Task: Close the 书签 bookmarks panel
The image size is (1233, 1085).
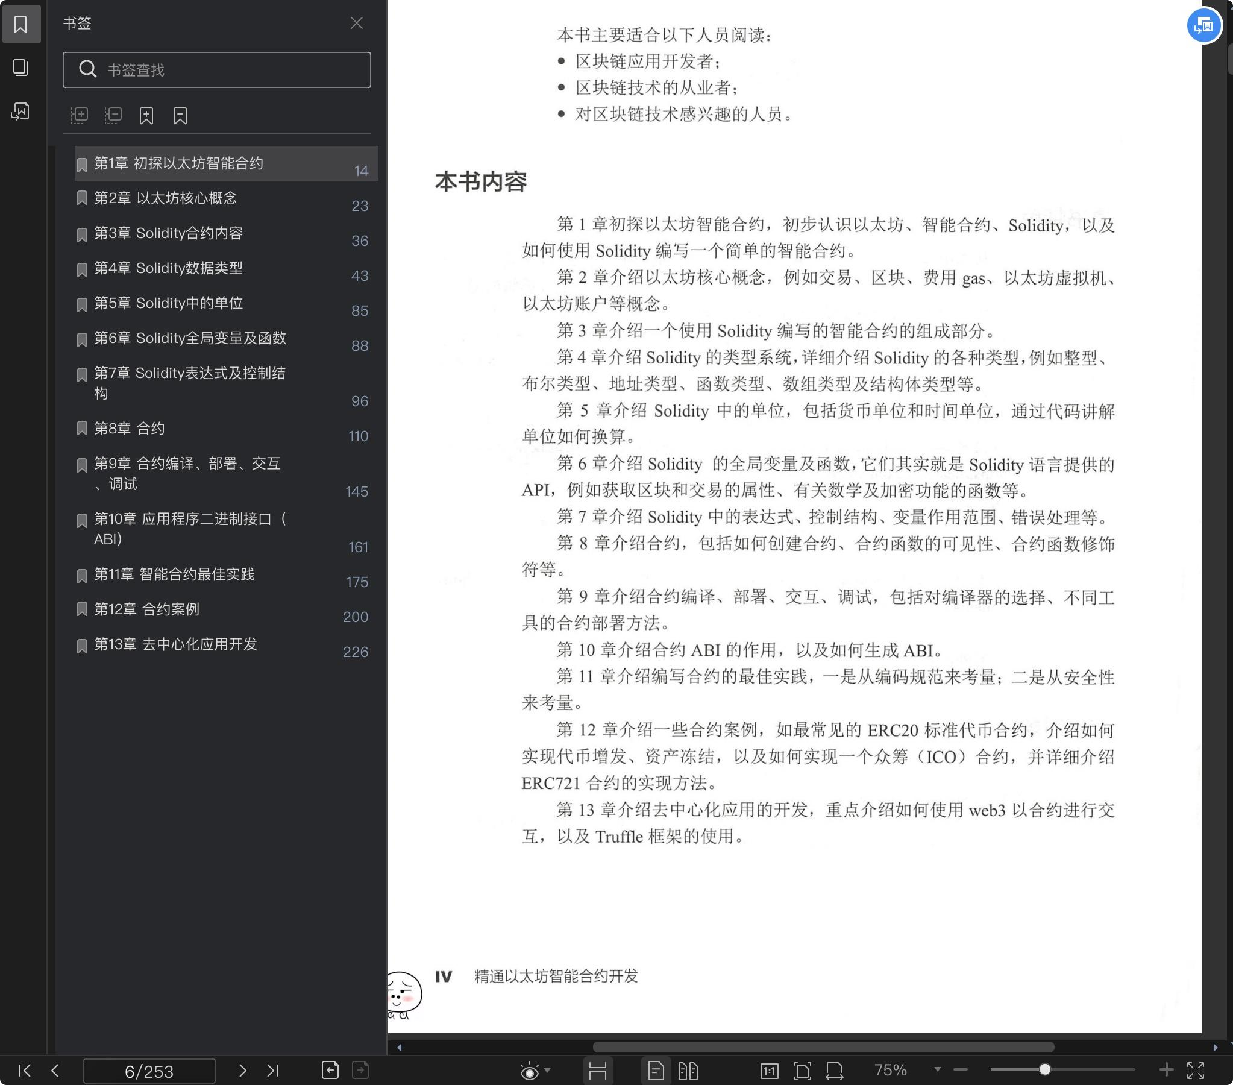Action: point(357,23)
